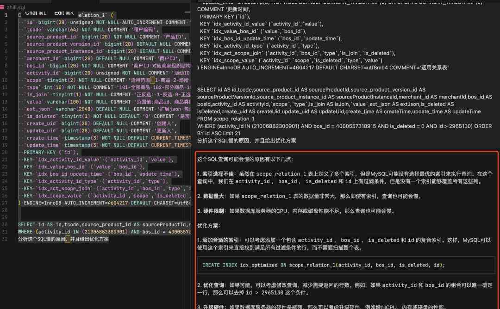Click the is_deleted tinyint(1) line in editor
Image resolution: width=500 pixels, height=309 pixels.
[x=107, y=116]
